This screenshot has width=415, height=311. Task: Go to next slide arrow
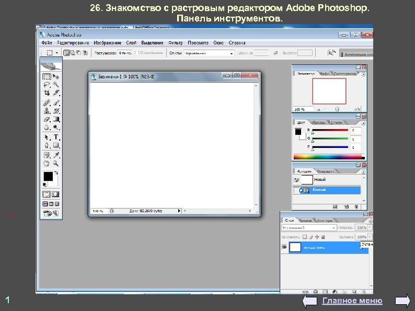tap(403, 301)
